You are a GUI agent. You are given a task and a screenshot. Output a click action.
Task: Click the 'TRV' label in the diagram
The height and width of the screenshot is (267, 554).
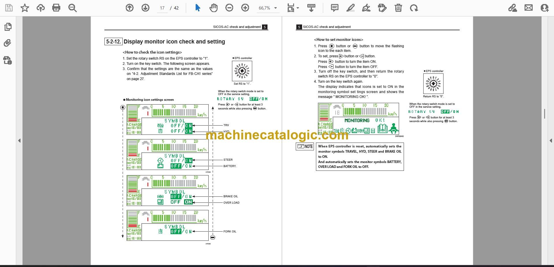pos(226,125)
